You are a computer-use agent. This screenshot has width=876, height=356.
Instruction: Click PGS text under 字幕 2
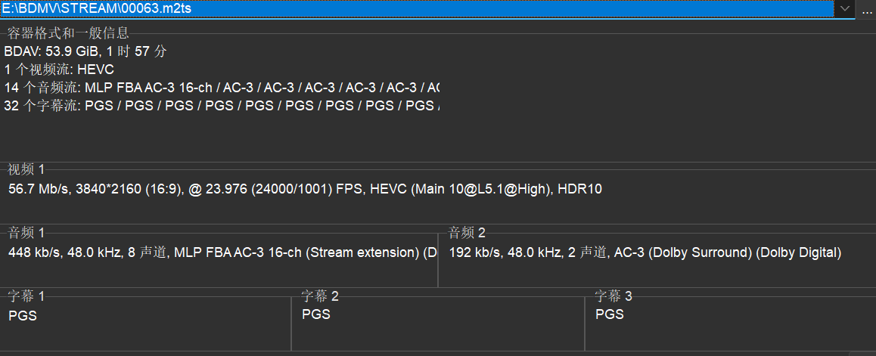pos(315,314)
